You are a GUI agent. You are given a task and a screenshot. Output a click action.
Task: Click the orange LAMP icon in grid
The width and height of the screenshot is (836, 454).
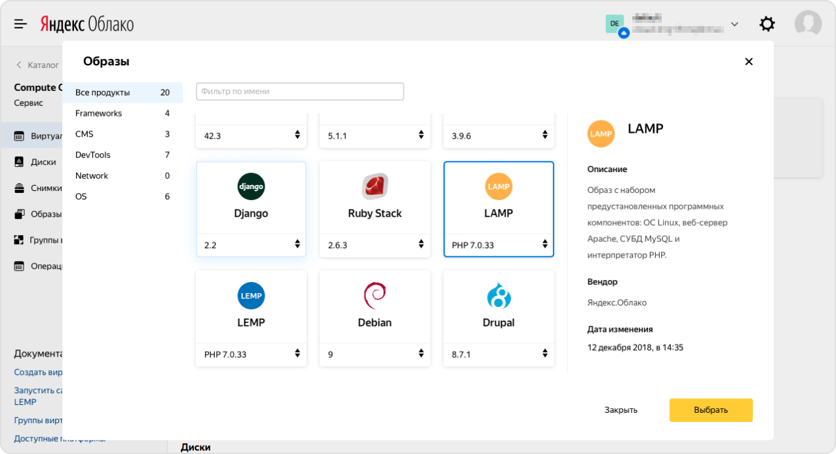click(499, 186)
